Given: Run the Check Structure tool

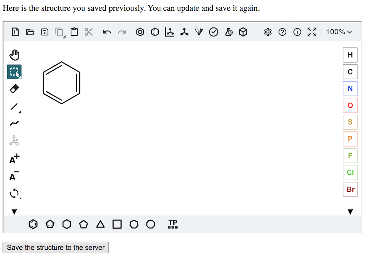Looking at the screenshot, I should coord(213,32).
